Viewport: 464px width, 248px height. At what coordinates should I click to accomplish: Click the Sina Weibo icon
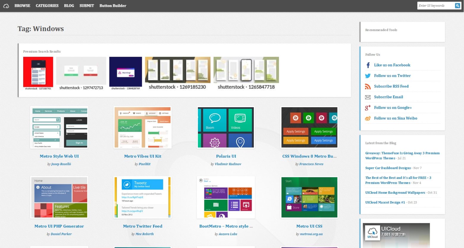point(368,118)
